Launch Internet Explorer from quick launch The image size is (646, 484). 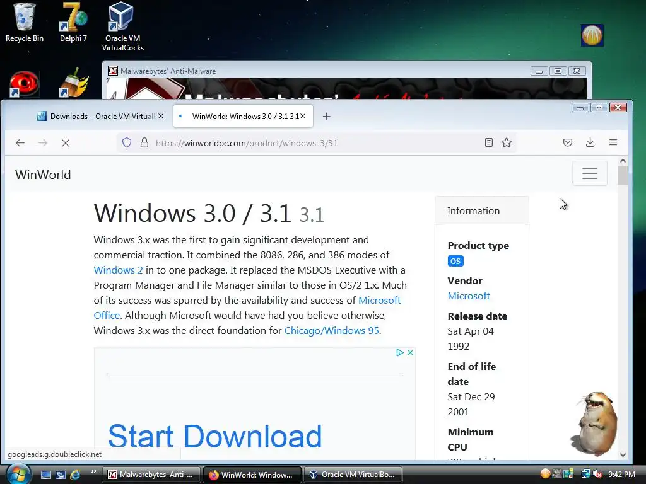click(76, 475)
